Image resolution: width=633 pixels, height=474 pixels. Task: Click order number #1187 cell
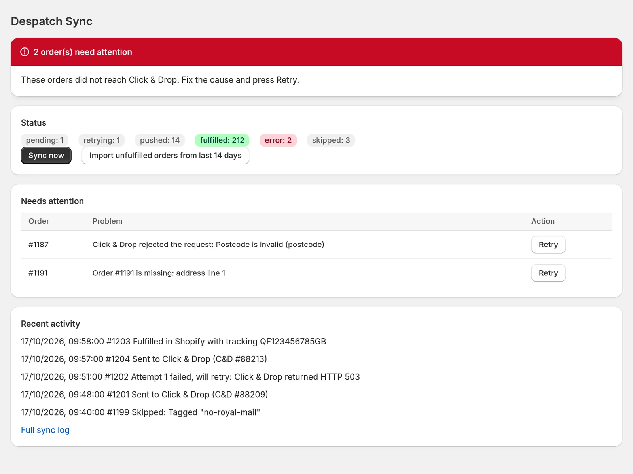[x=38, y=245]
